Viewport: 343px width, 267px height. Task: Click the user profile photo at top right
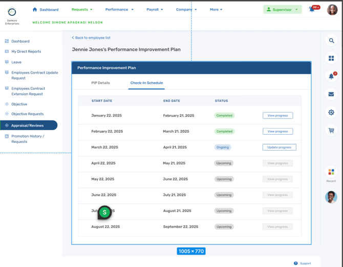[332, 10]
